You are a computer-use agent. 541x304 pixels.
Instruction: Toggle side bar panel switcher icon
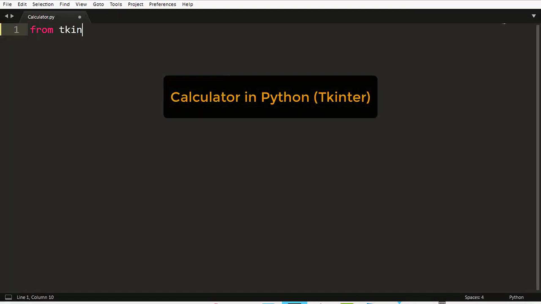click(8, 297)
